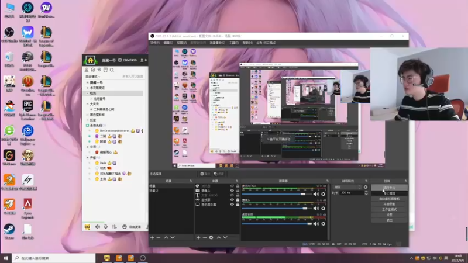This screenshot has width=468, height=263.
Task: Open the scene transition type dropdown
Action: tap(346, 187)
